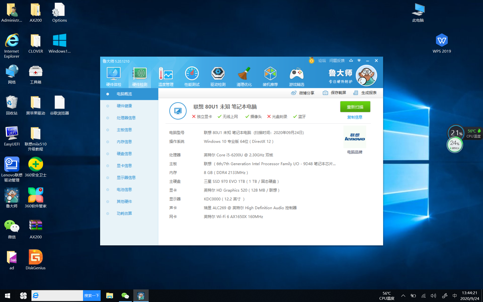Show hidden tray icons via taskbar chevron
Image resolution: width=483 pixels, height=302 pixels.
point(403,296)
